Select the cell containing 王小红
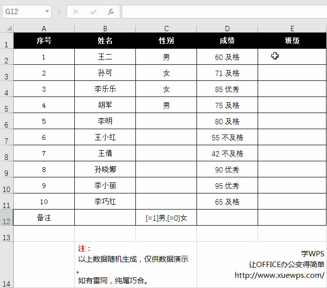 click(x=105, y=137)
